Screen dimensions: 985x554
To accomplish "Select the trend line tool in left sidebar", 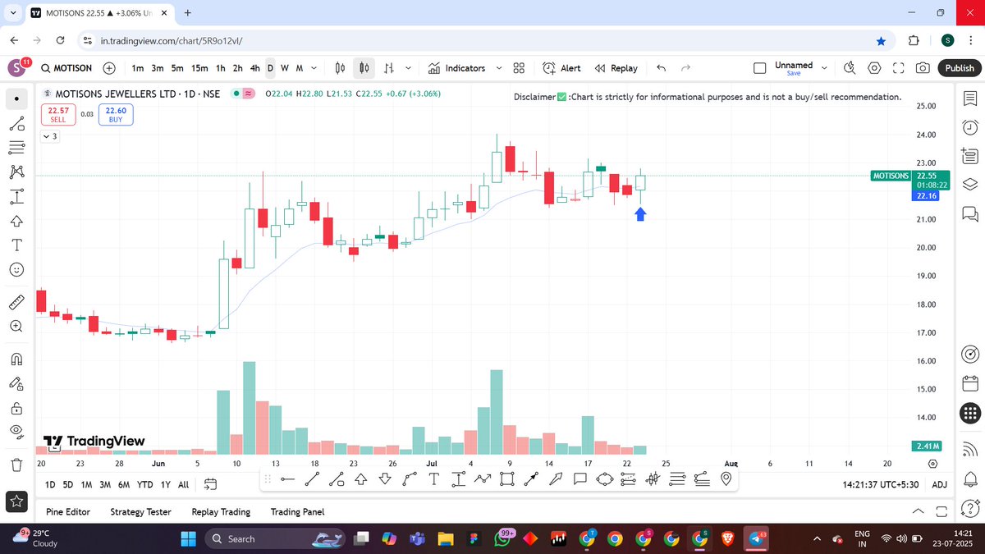I will (x=16, y=123).
